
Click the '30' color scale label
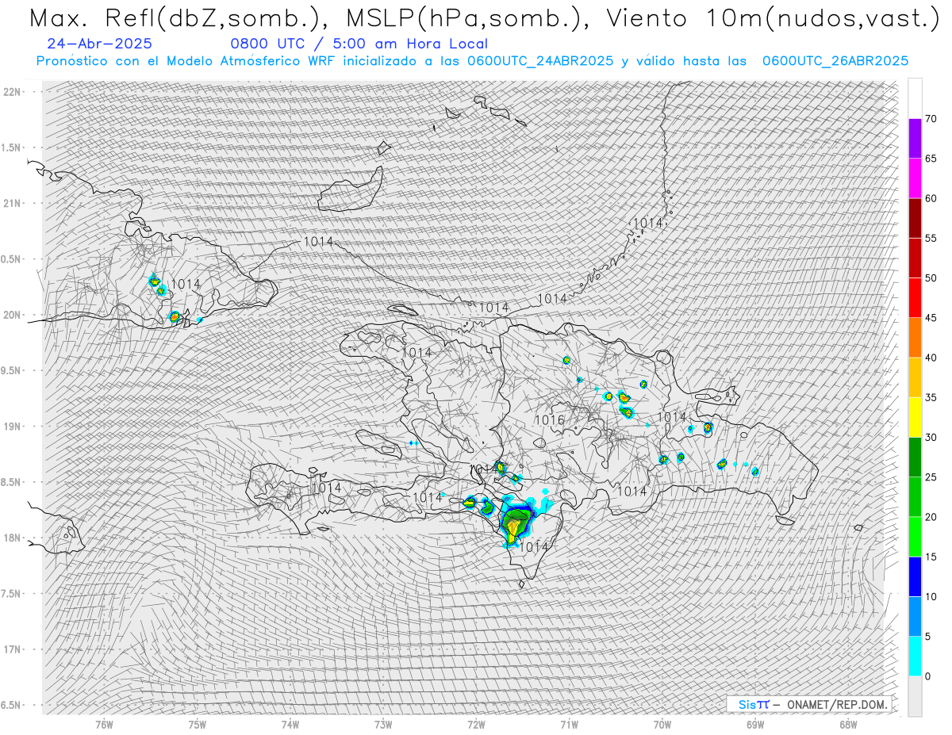[x=931, y=438]
